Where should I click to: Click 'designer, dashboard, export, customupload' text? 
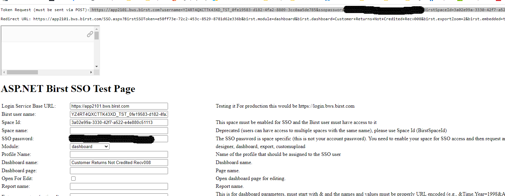point(261,146)
